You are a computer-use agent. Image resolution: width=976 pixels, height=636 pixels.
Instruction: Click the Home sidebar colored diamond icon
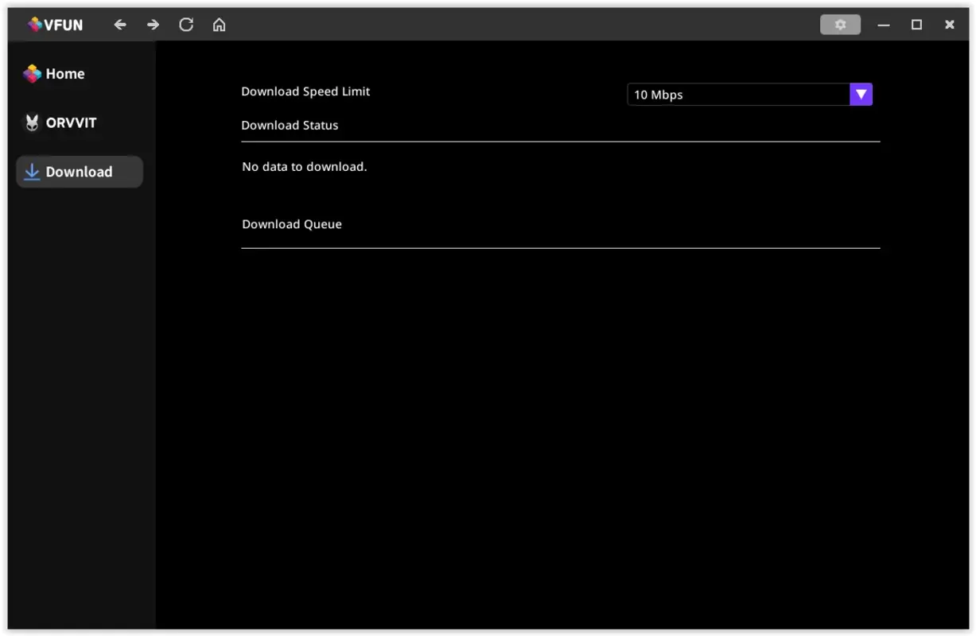click(x=31, y=73)
